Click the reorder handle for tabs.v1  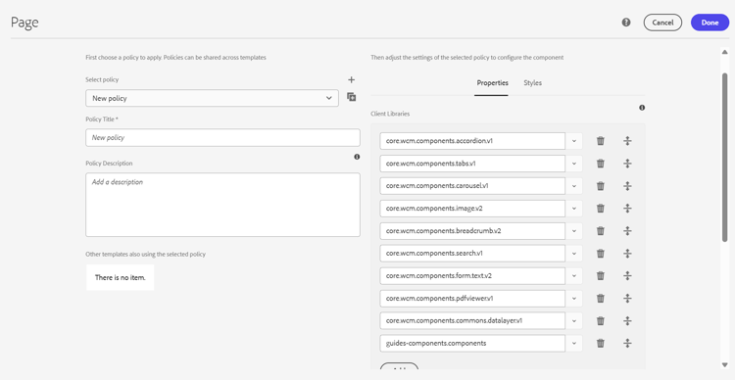coord(627,163)
